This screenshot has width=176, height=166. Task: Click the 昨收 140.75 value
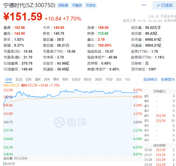tap(59, 33)
